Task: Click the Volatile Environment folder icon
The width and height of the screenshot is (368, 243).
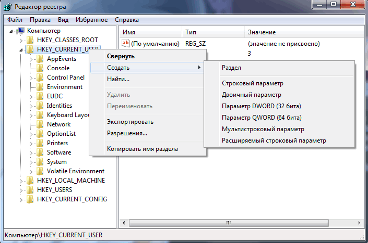Action: coord(40,171)
